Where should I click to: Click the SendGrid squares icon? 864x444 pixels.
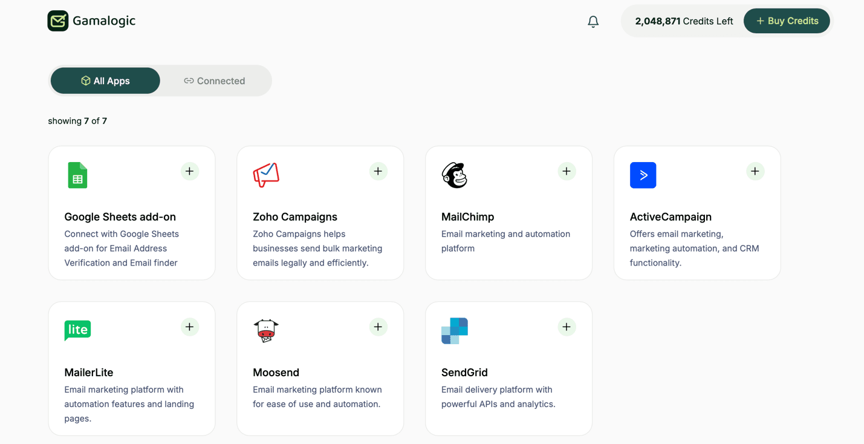pos(454,330)
